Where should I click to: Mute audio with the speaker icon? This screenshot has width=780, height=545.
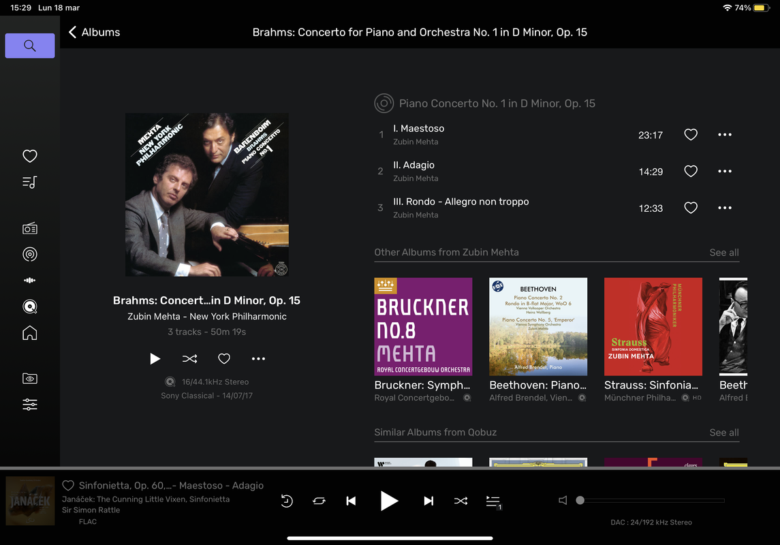point(563,500)
